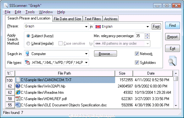Open All patterns in any order dropdown
This screenshot has width=184, height=118.
[148, 44]
